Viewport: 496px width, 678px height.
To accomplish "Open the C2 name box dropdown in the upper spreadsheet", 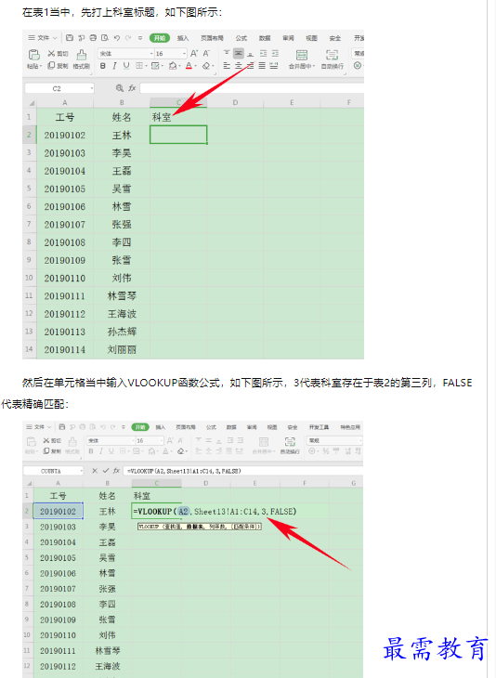I will [92, 88].
